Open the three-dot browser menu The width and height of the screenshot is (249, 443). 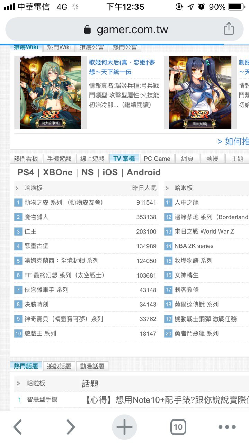click(227, 427)
